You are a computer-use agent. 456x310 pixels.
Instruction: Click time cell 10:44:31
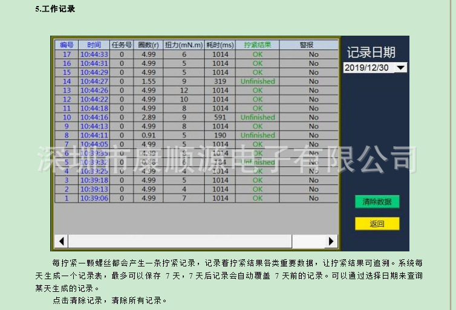point(94,63)
